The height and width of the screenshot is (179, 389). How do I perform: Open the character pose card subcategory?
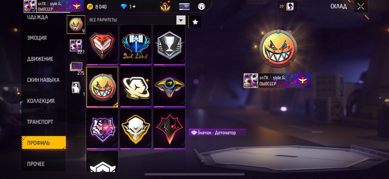click(x=76, y=87)
